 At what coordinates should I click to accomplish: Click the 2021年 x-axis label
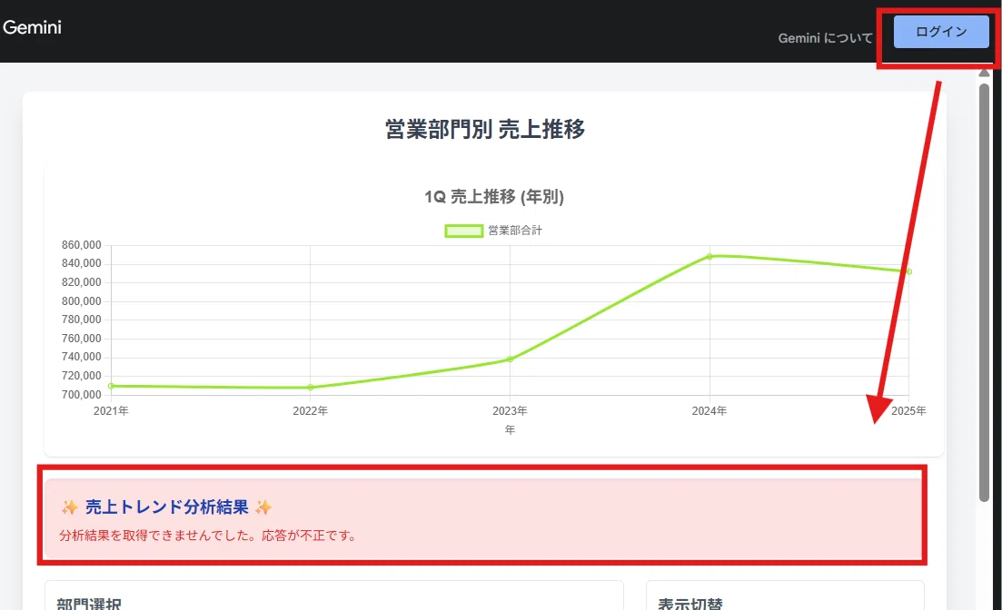coord(111,411)
